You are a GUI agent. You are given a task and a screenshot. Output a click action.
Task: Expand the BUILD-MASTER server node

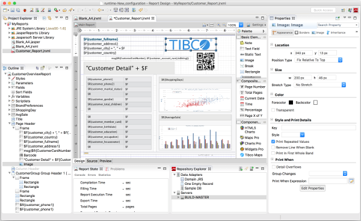click(178, 198)
